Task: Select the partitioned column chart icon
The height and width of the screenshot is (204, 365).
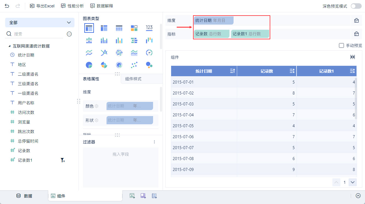Action: [x=89, y=40]
